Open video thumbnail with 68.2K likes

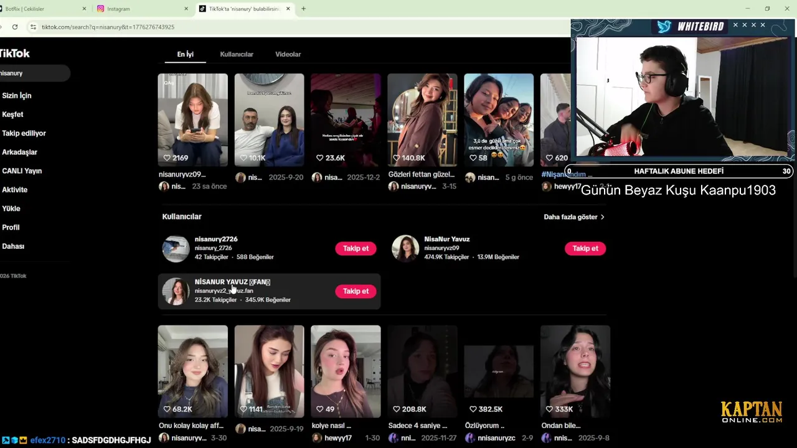[192, 371]
